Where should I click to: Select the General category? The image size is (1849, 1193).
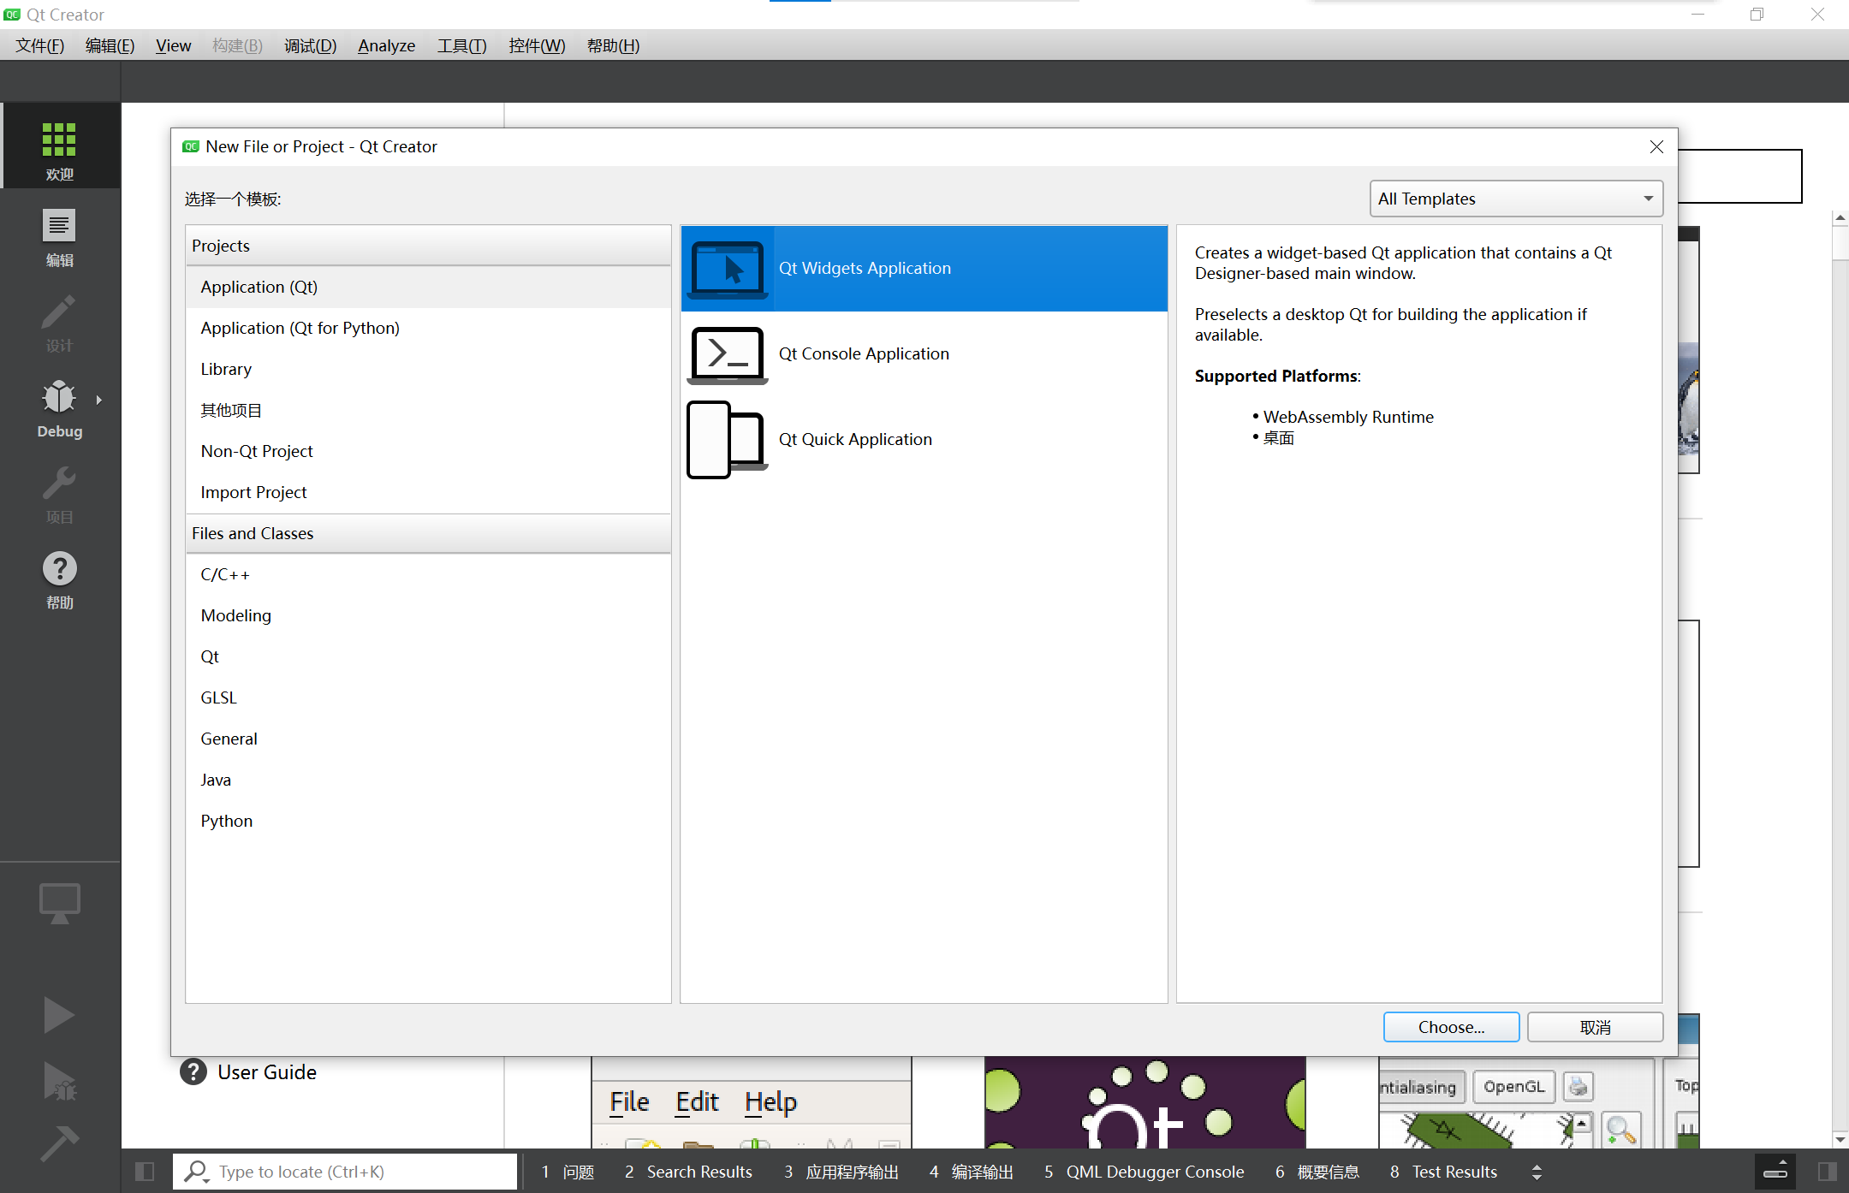coord(428,739)
